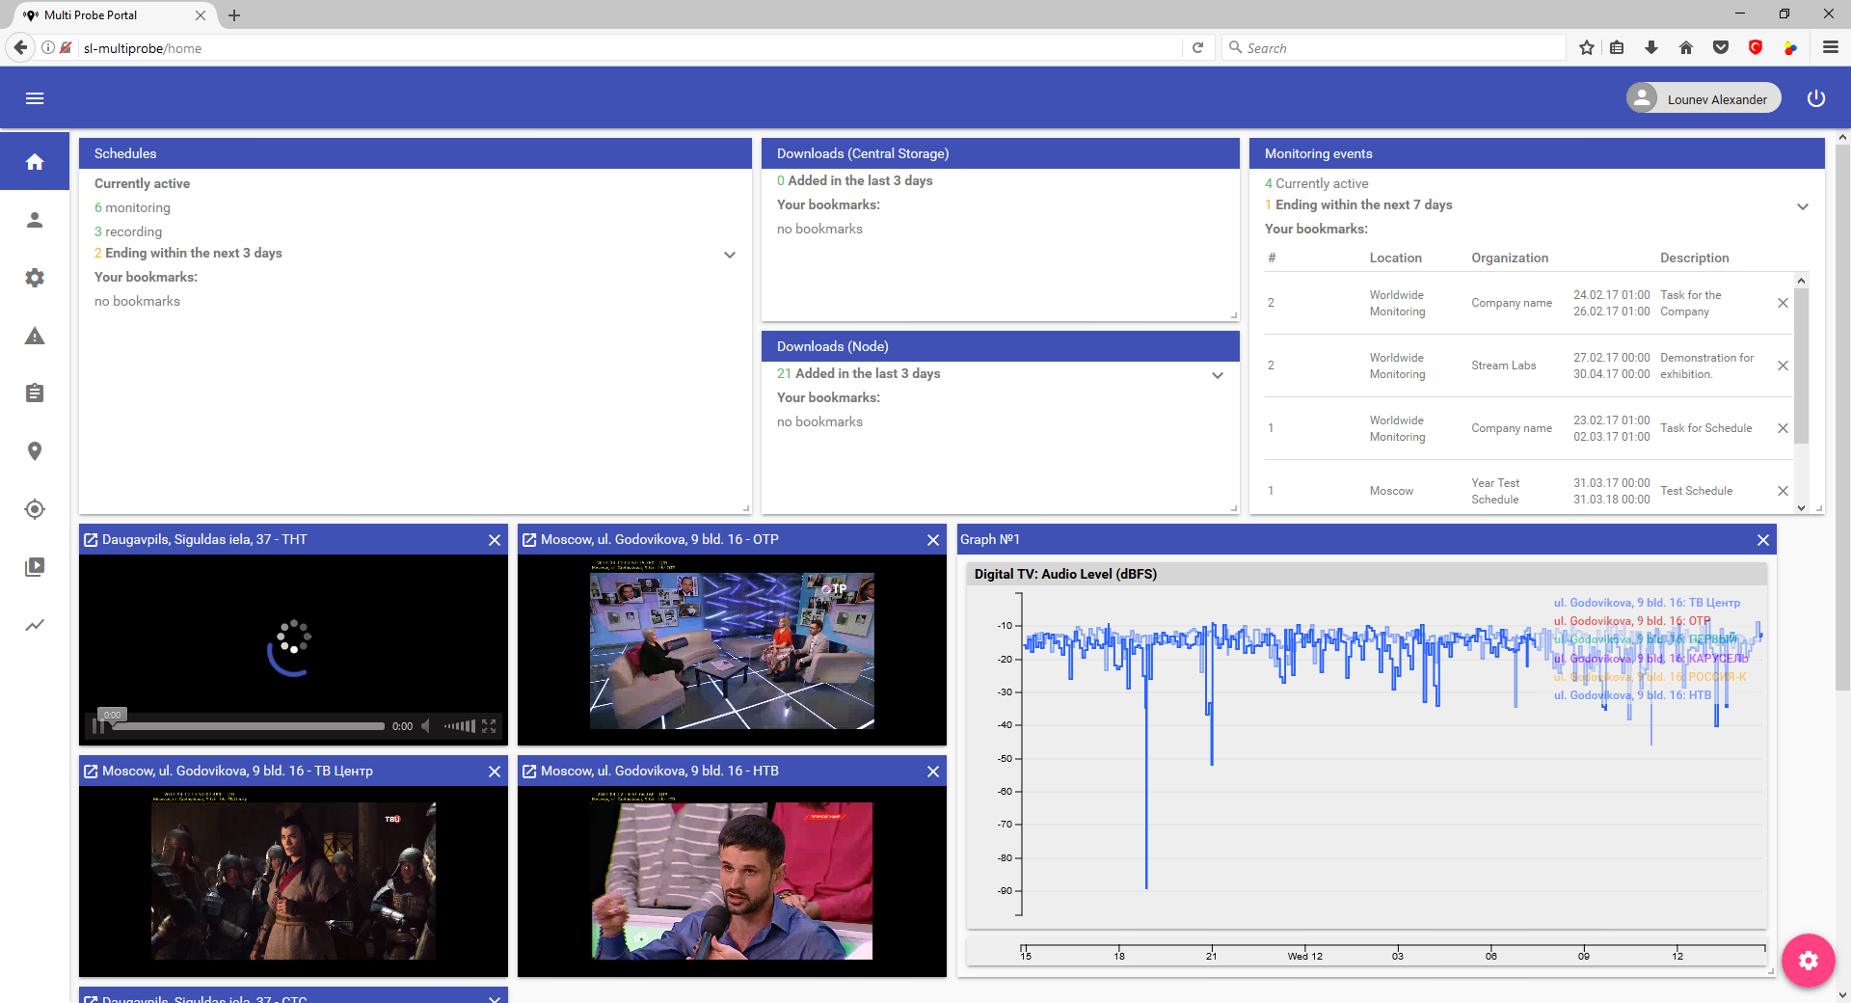Click the Lounev Alexander user profile button
Screen dimensions: 1851x1003
tap(1703, 98)
